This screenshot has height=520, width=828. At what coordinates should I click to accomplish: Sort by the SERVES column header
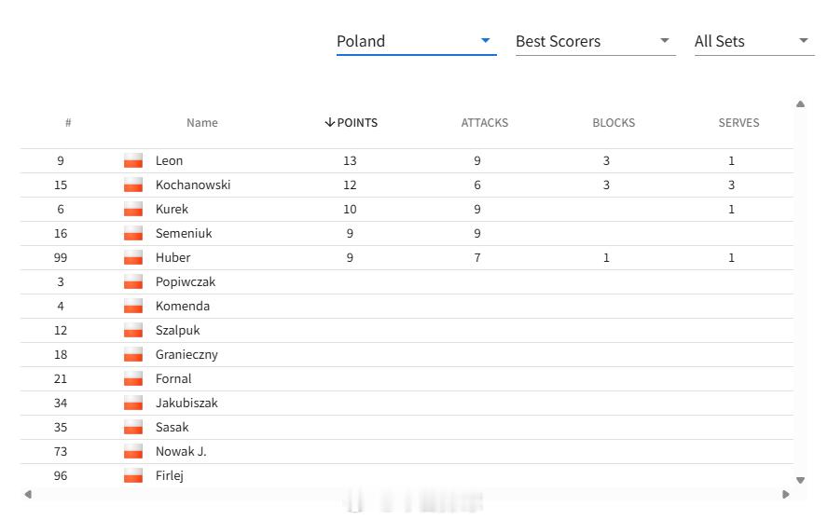point(738,123)
